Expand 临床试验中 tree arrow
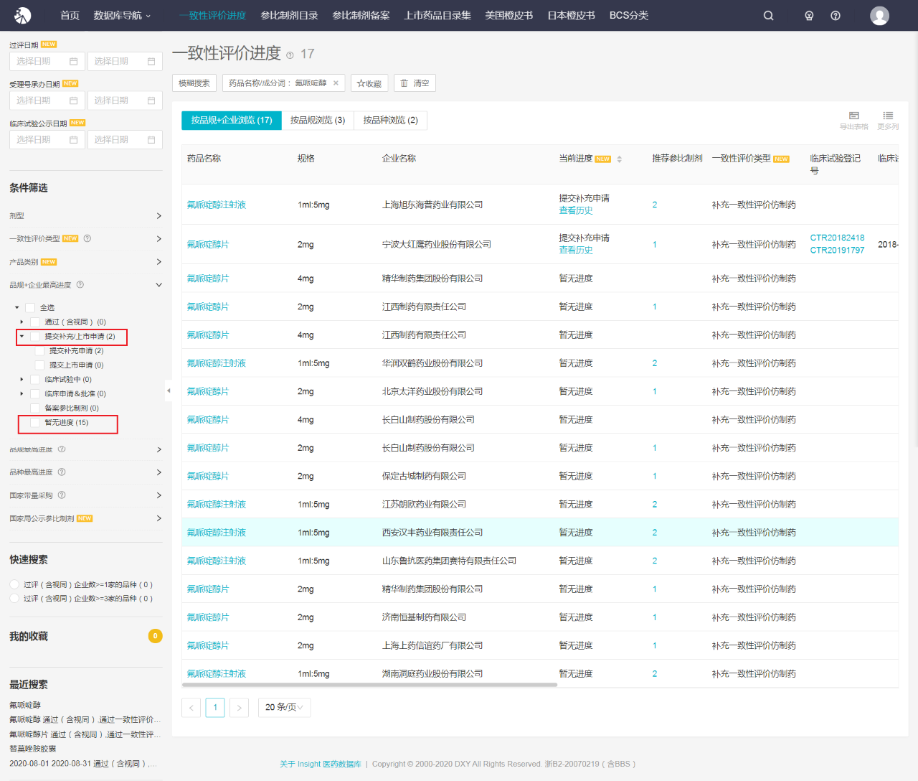918x781 pixels. (22, 380)
